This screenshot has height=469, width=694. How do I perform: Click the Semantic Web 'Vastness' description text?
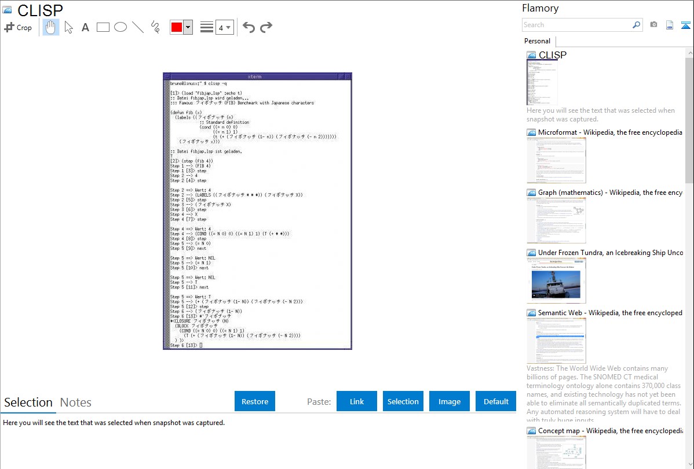pyautogui.click(x=604, y=394)
